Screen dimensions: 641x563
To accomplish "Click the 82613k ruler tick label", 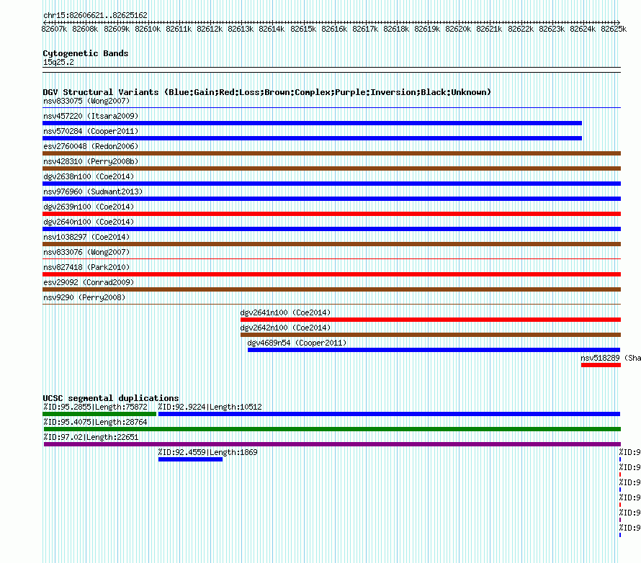I will tap(241, 29).
